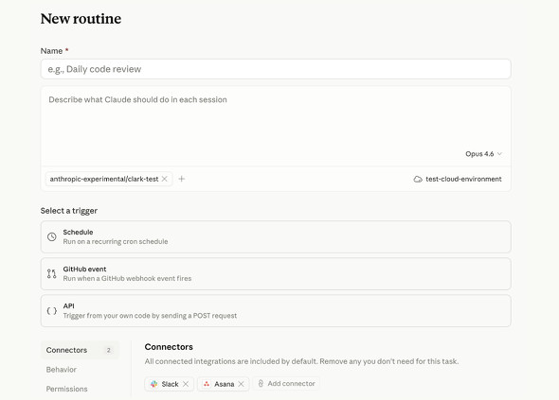This screenshot has height=400, width=559.
Task: Click the 'Trigger from your own code' description
Action: (x=150, y=316)
